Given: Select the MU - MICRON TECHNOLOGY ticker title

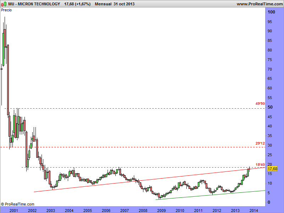Looking at the screenshot, I should pyautogui.click(x=31, y=4).
